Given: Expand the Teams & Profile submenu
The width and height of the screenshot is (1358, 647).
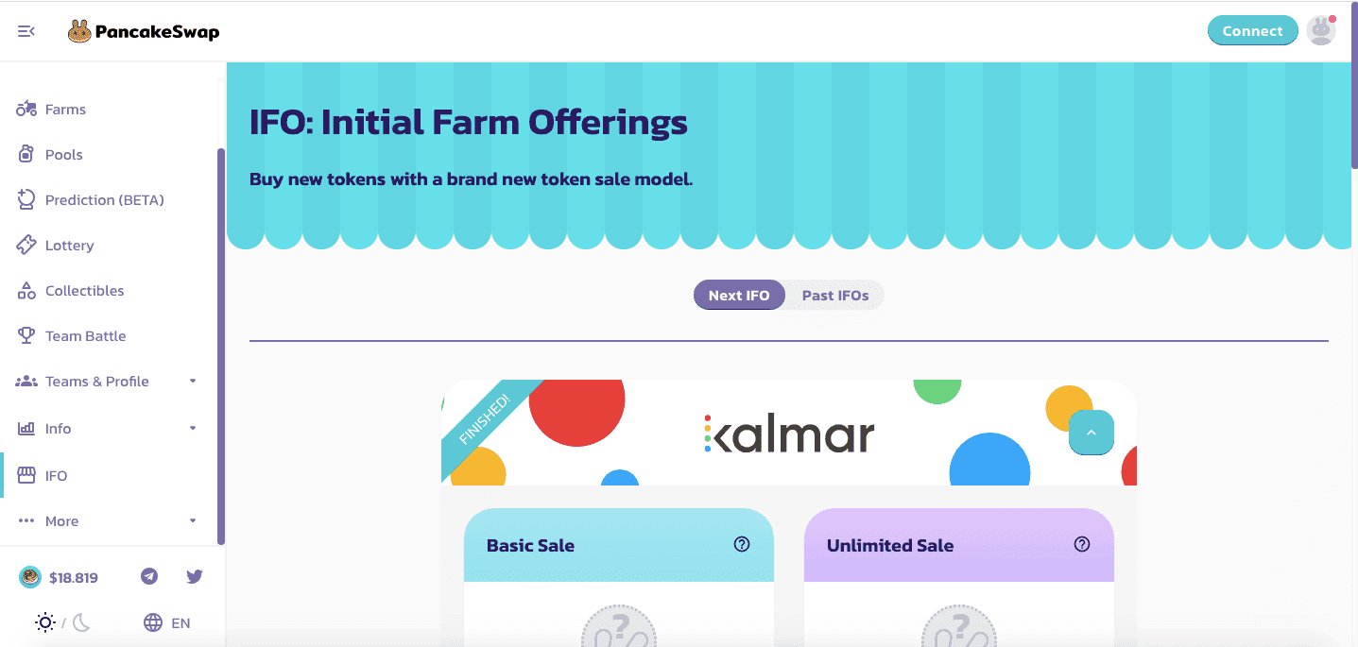Looking at the screenshot, I should pos(193,382).
